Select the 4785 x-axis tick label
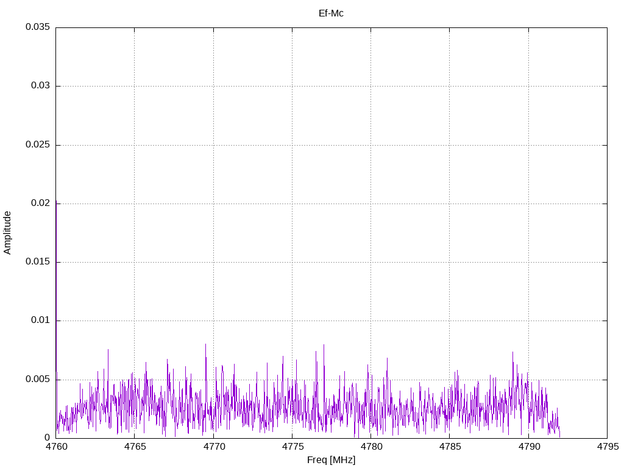This screenshot has width=624, height=468. coord(450,447)
